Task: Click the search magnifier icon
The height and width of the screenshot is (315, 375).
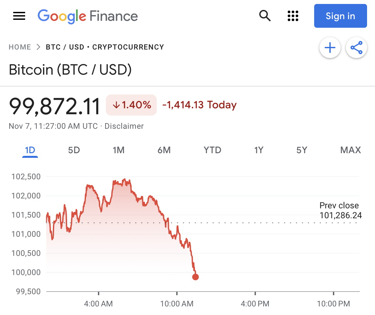Action: click(x=265, y=16)
